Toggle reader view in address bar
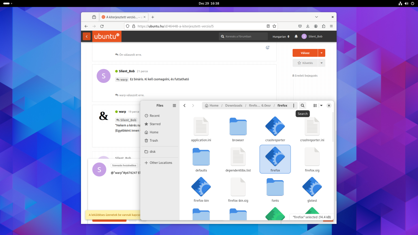The width and height of the screenshot is (418, 235). [x=268, y=26]
